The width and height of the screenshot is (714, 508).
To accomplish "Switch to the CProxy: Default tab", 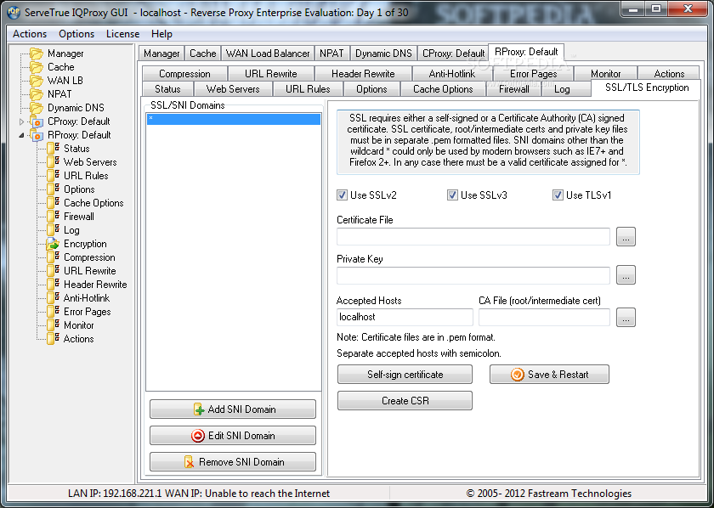I will (453, 54).
